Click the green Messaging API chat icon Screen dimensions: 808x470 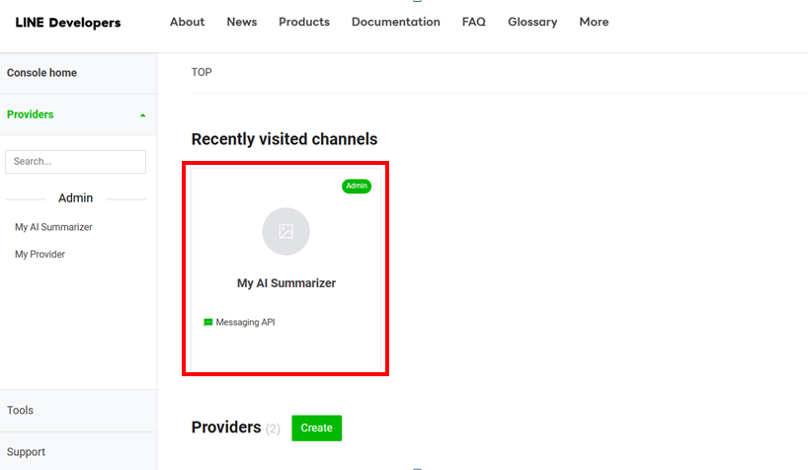208,322
